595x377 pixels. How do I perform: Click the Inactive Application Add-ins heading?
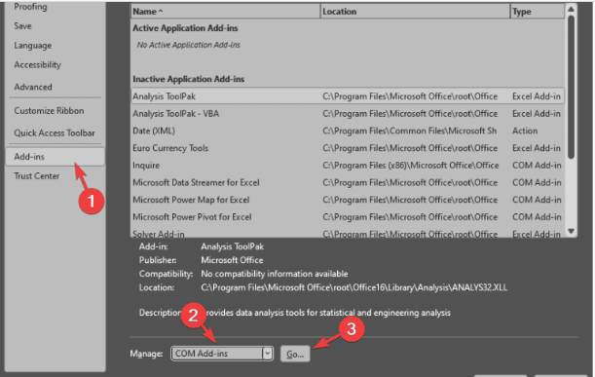tap(188, 79)
